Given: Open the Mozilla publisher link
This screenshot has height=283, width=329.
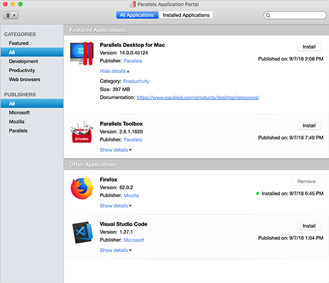Looking at the screenshot, I should [132, 195].
